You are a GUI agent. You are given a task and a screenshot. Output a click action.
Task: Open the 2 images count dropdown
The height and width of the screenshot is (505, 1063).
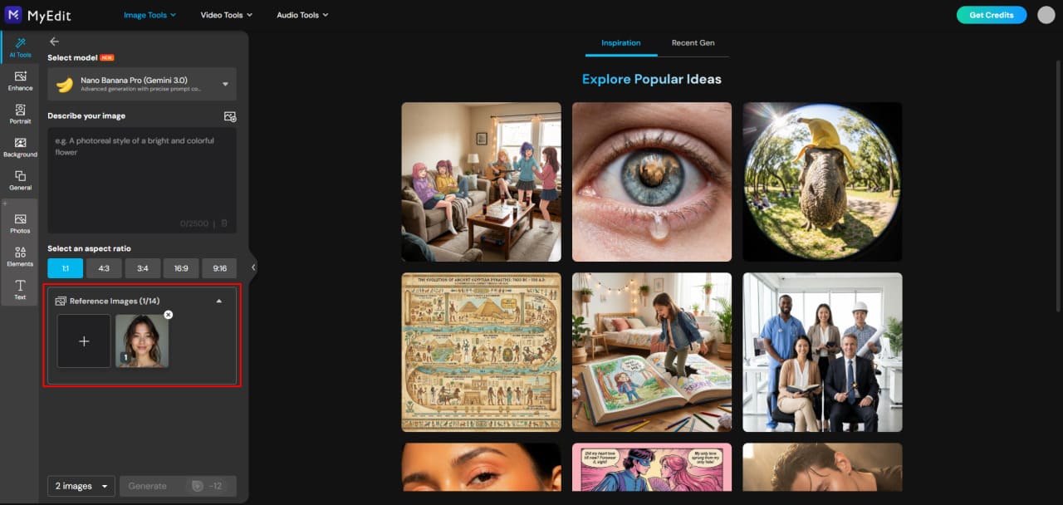coord(81,486)
